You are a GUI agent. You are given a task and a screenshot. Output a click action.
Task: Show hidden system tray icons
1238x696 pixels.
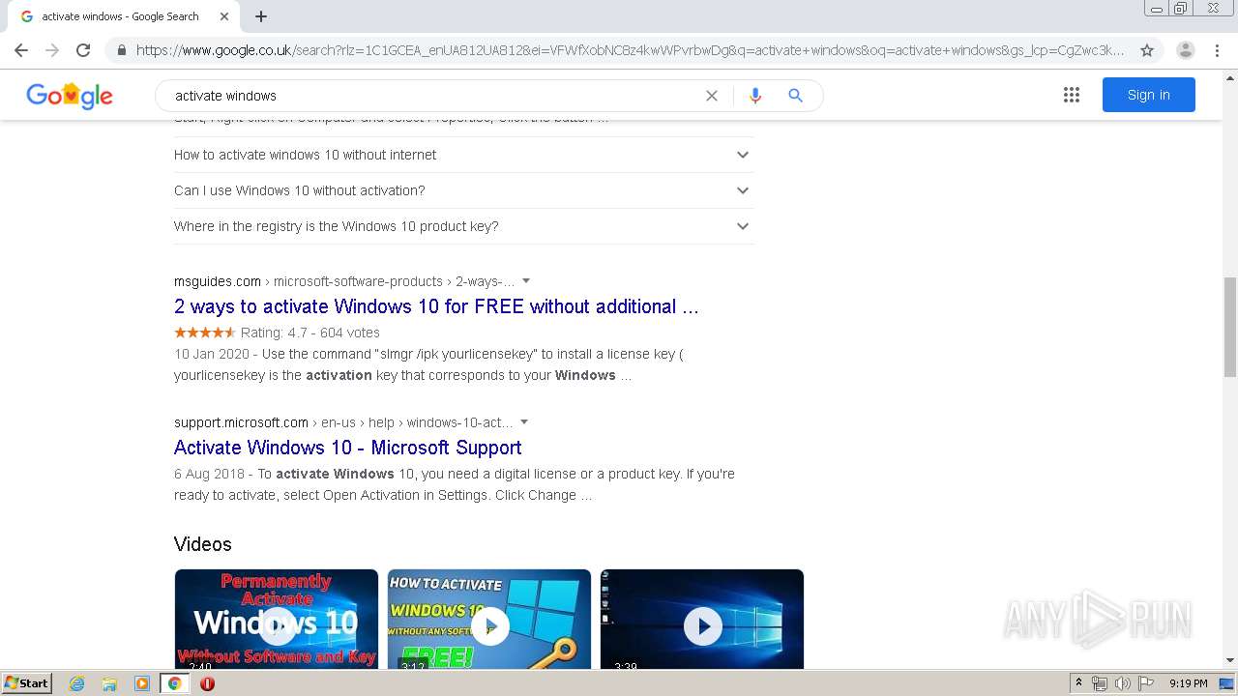[x=1078, y=683]
